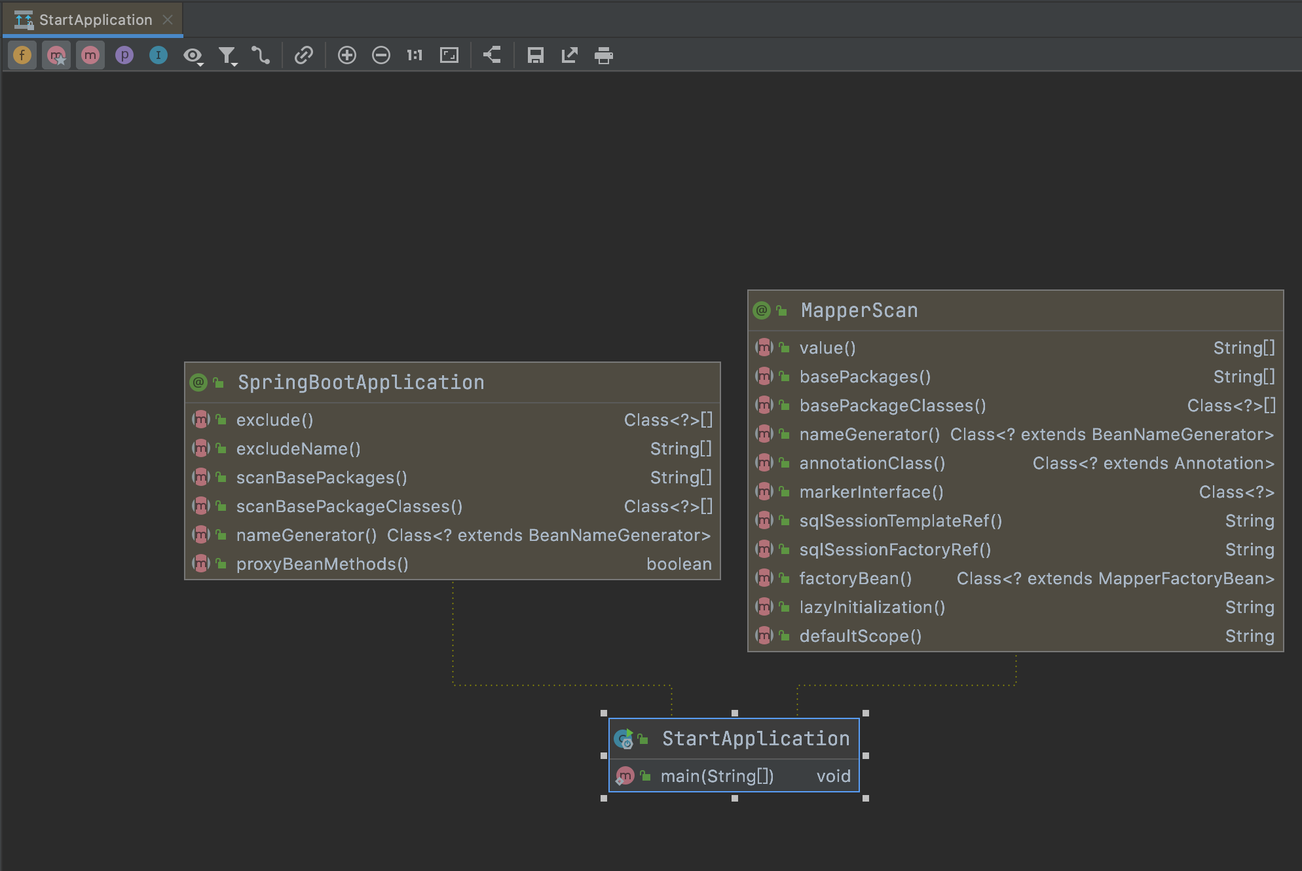Open the scope filter funnel dropdown

tap(227, 56)
